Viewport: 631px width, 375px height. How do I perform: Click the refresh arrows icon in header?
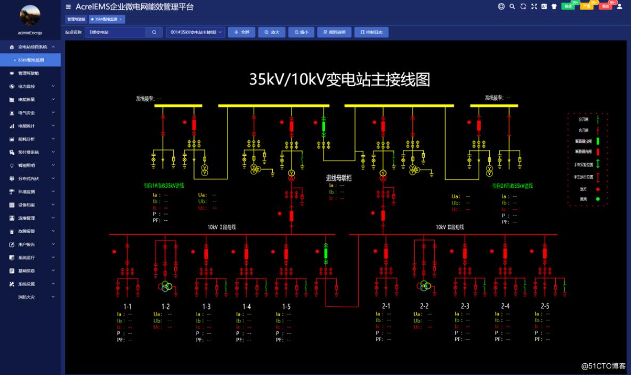click(x=523, y=6)
